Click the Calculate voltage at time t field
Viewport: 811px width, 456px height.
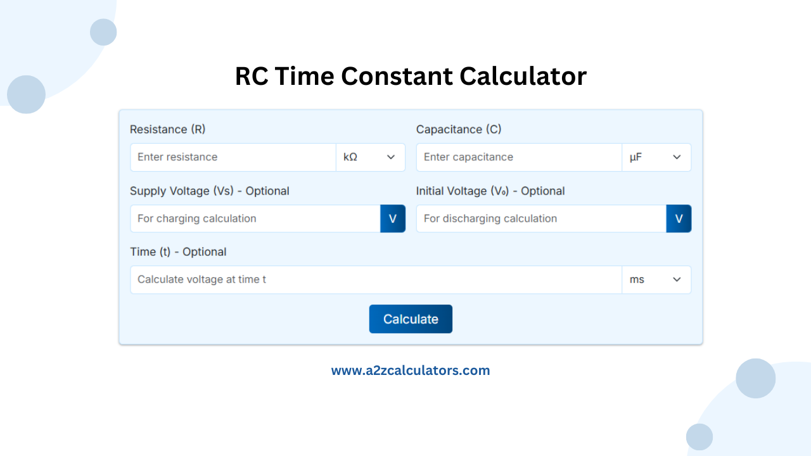pos(374,279)
